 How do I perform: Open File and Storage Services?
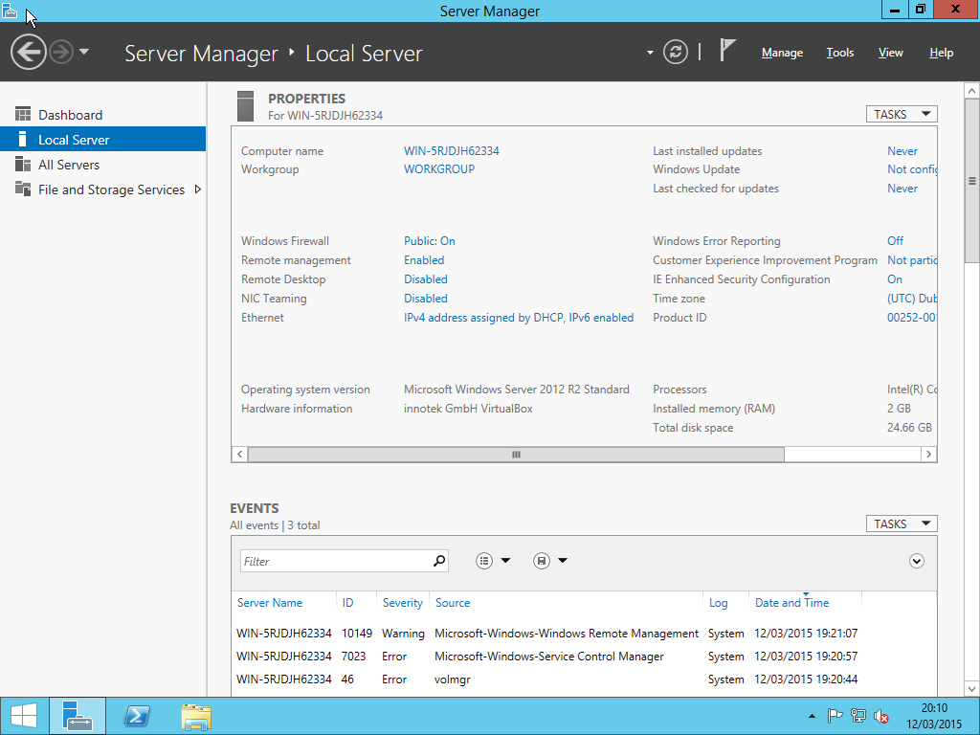pos(103,189)
